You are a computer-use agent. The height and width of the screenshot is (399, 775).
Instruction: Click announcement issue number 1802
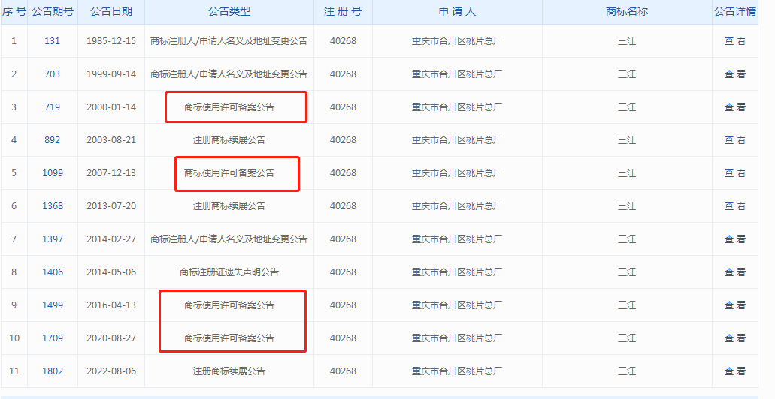(x=53, y=371)
